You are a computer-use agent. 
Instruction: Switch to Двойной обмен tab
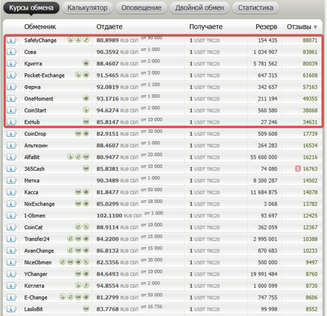[200, 8]
